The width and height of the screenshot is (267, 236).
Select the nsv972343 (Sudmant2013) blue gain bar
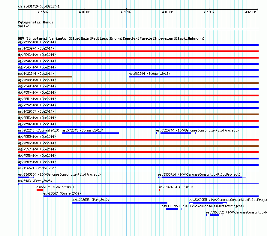pyautogui.click(x=90, y=133)
